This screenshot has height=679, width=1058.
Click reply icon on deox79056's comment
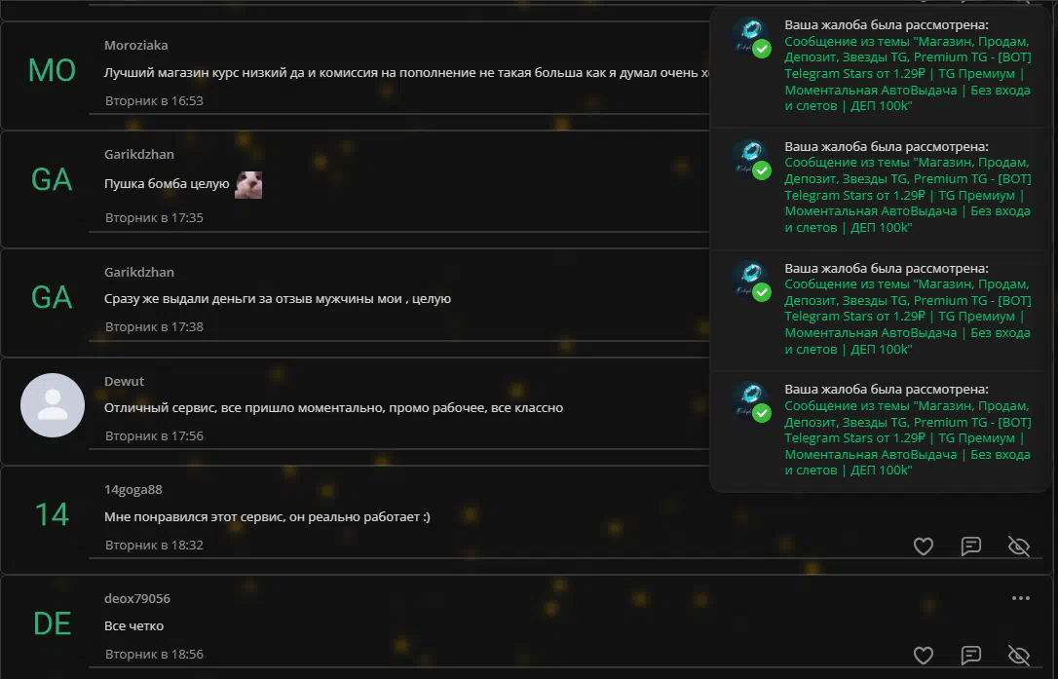coord(971,655)
